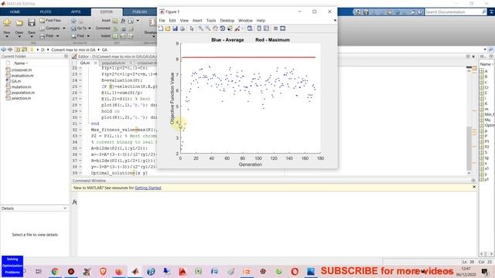The height and width of the screenshot is (278, 495).
Task: Click the Search Documentation field
Action: click(x=453, y=12)
